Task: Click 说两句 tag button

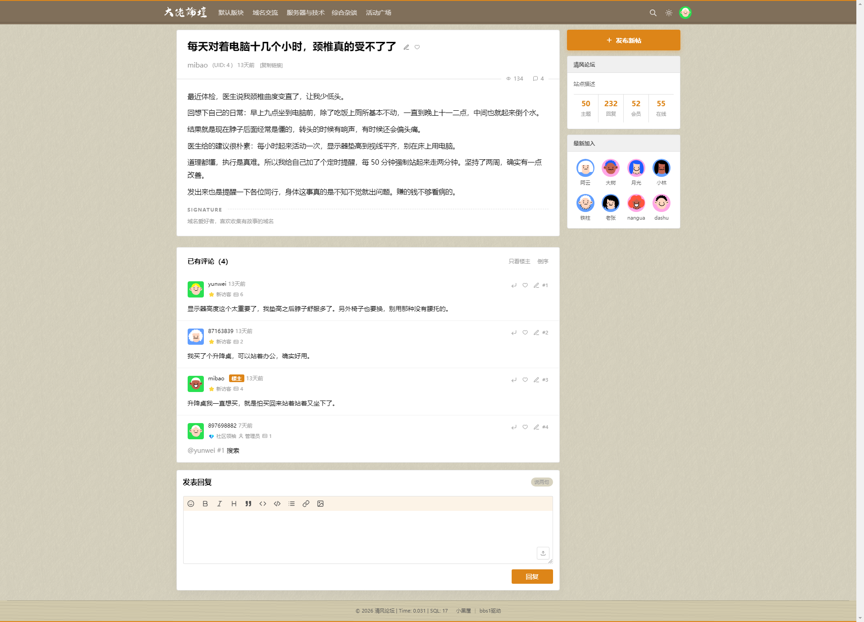Action: 542,482
